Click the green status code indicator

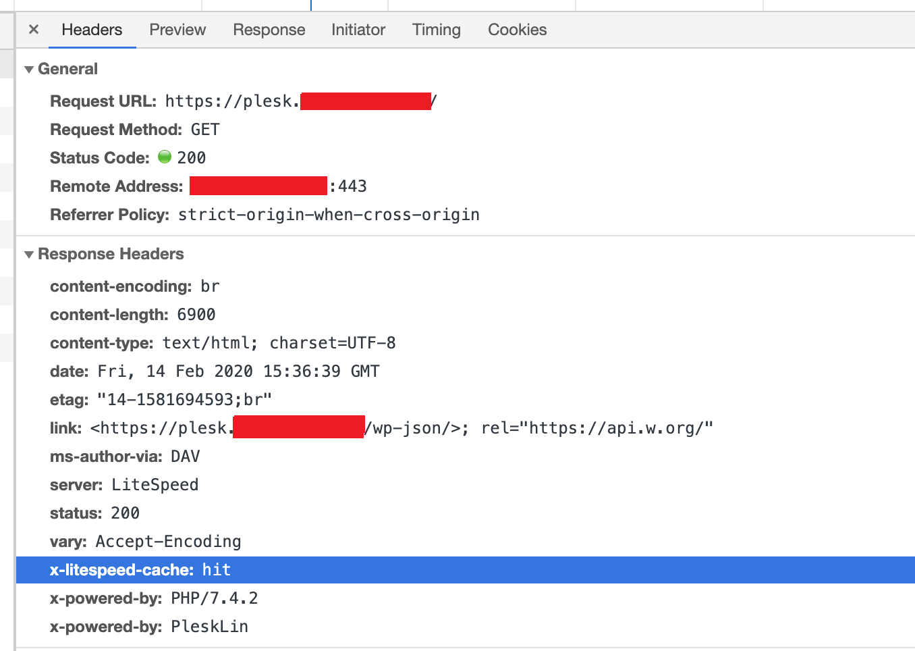tap(165, 157)
